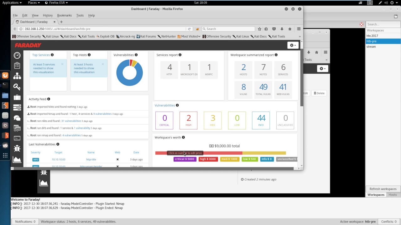This screenshot has height=225, width=401.
Task: Click the med $ 1000 price tag
Action: (230, 159)
